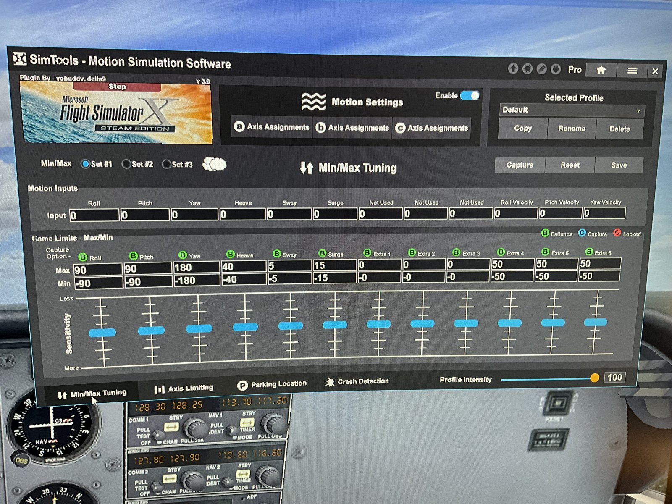
Task: Click the Surge sensitivity slider handle
Action: pos(335,324)
